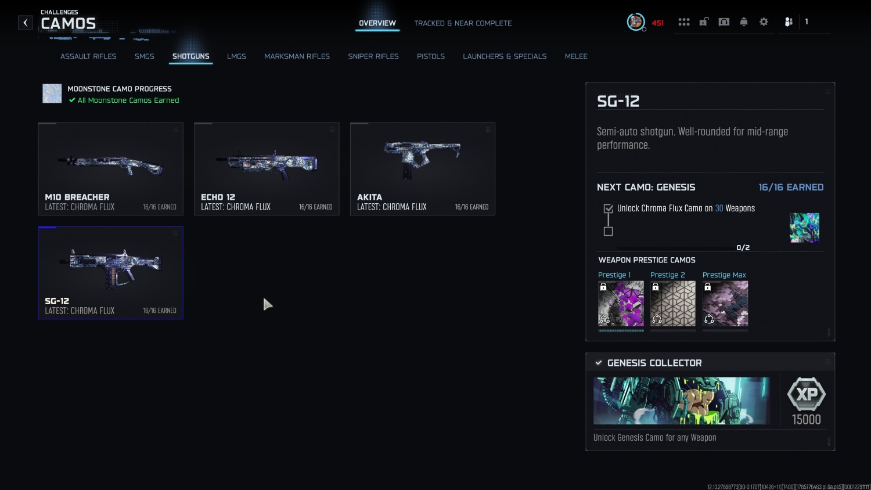Click the grip icon on M10 Breacher card
The height and width of the screenshot is (490, 871).
tap(176, 130)
